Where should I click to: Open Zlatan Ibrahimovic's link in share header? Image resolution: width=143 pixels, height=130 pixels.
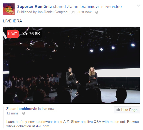click(x=85, y=7)
